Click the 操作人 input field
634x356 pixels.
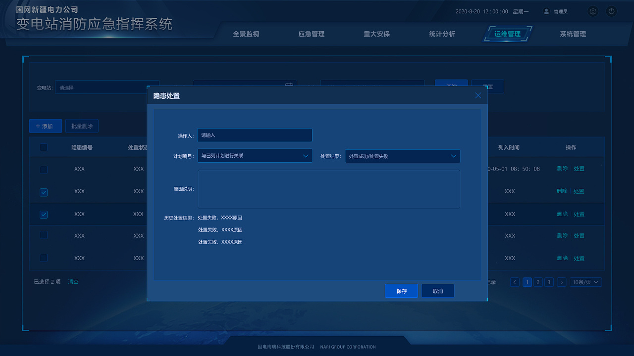click(255, 135)
